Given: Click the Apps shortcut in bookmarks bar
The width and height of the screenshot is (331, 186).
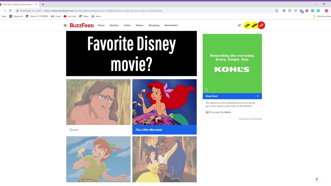Looking at the screenshot, I should (x=4, y=16).
